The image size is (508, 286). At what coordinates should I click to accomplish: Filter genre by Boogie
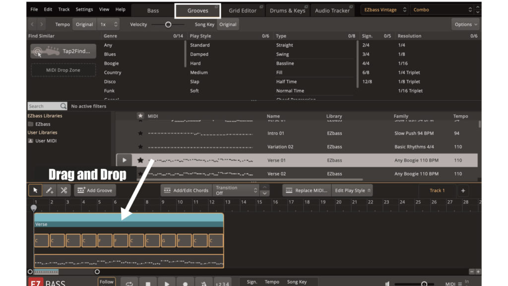(112, 63)
